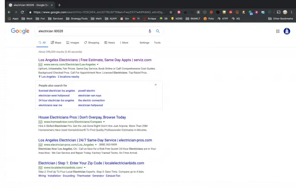Click the browser forward arrow

point(16,12)
